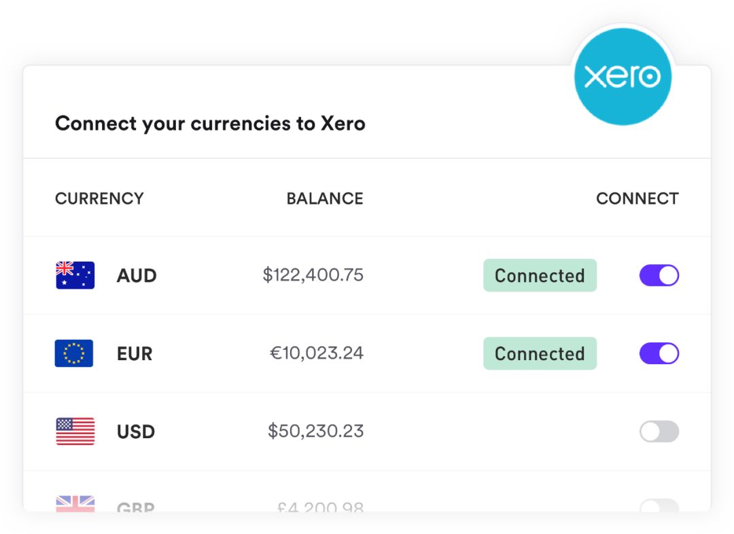Click the $122,400.75 AUD balance

tap(313, 274)
